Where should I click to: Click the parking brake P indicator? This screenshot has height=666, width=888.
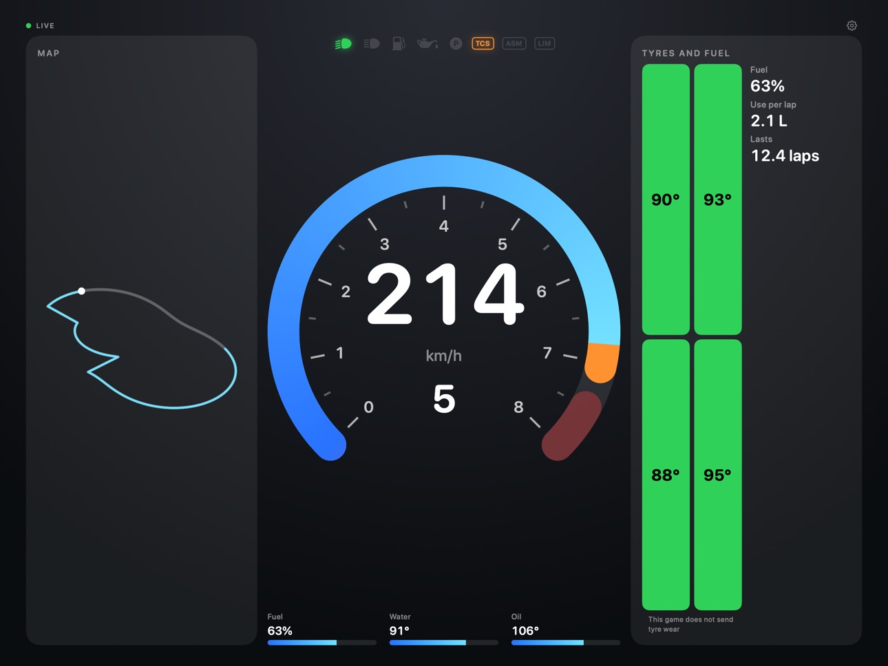[x=456, y=43]
